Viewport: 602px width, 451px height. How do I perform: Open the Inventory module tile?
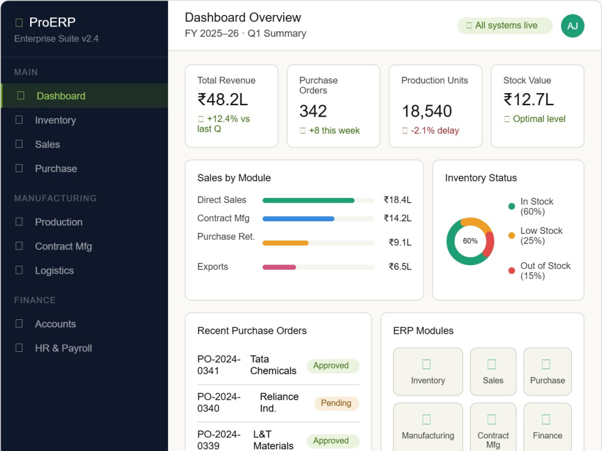coord(427,372)
